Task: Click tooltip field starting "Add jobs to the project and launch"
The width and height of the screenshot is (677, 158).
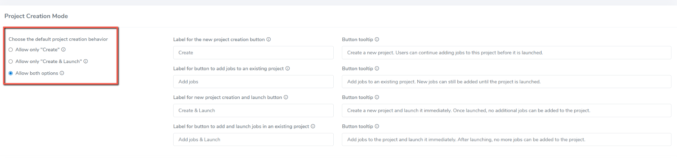Action: pos(507,139)
